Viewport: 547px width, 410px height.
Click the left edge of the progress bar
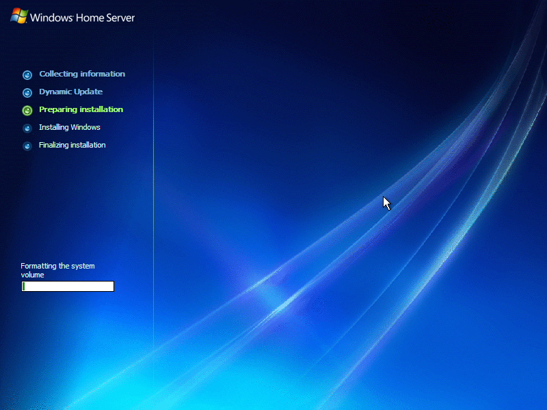point(23,286)
